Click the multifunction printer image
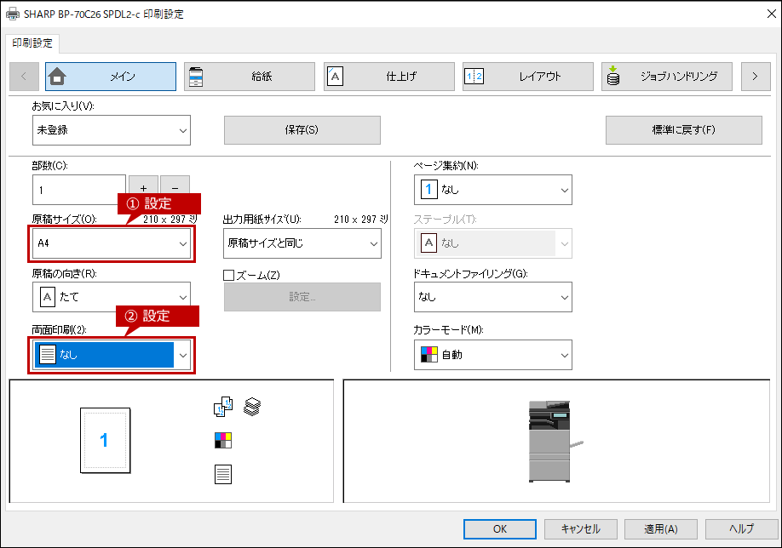782x548 pixels. coord(553,442)
